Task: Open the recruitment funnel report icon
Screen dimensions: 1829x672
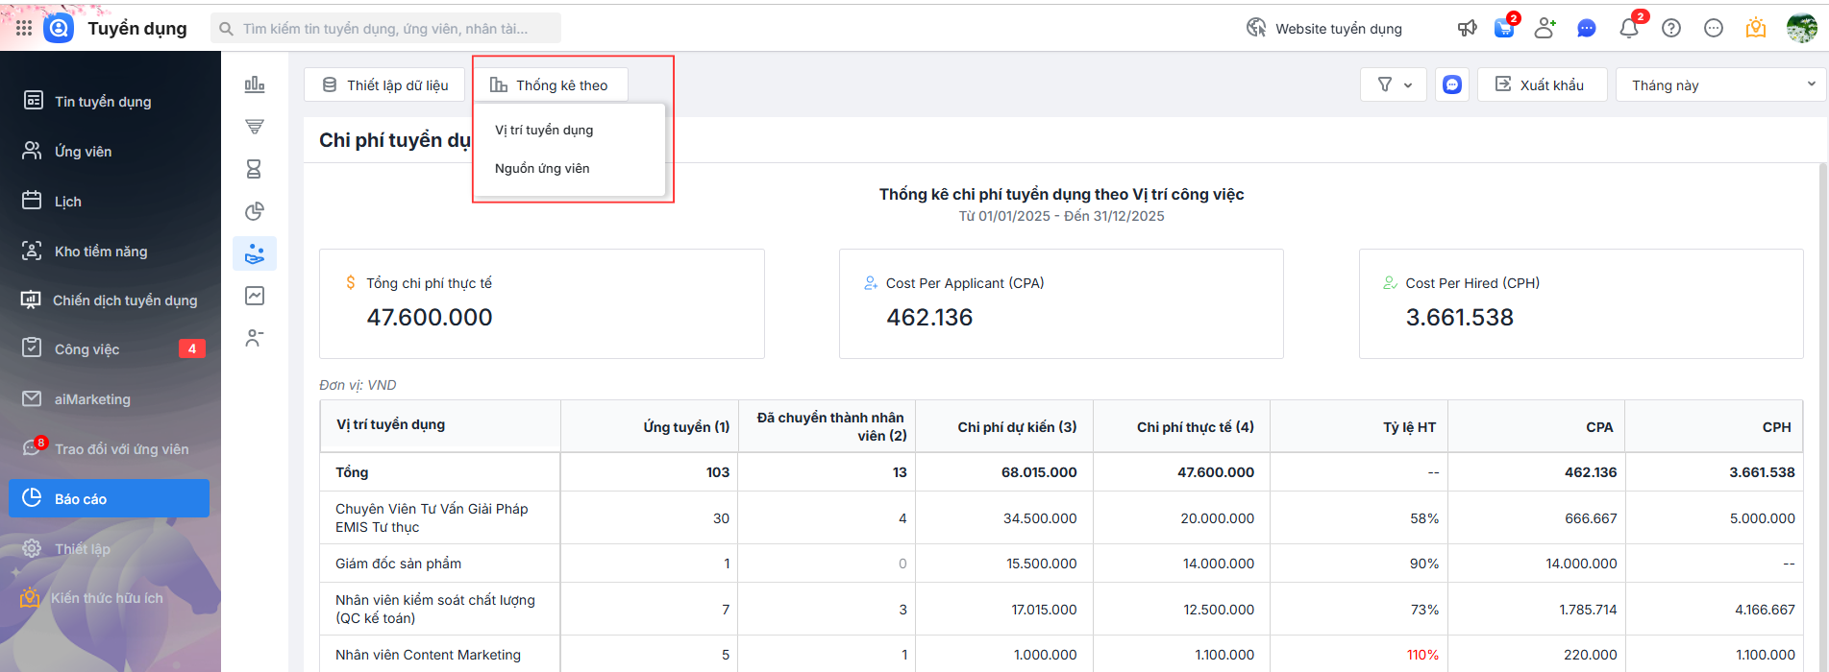Action: [255, 127]
